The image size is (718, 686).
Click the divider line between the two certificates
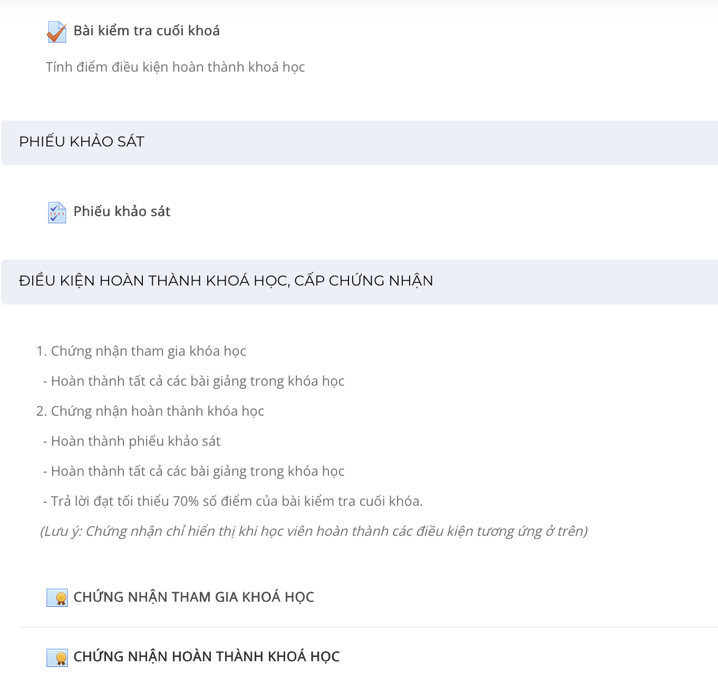pyautogui.click(x=368, y=627)
